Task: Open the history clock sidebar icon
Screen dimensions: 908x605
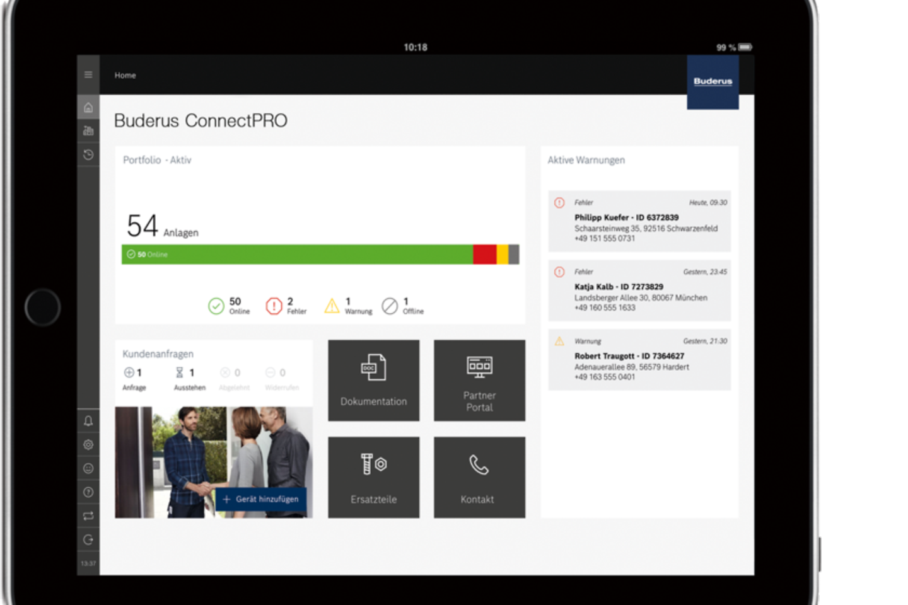Action: (x=88, y=154)
